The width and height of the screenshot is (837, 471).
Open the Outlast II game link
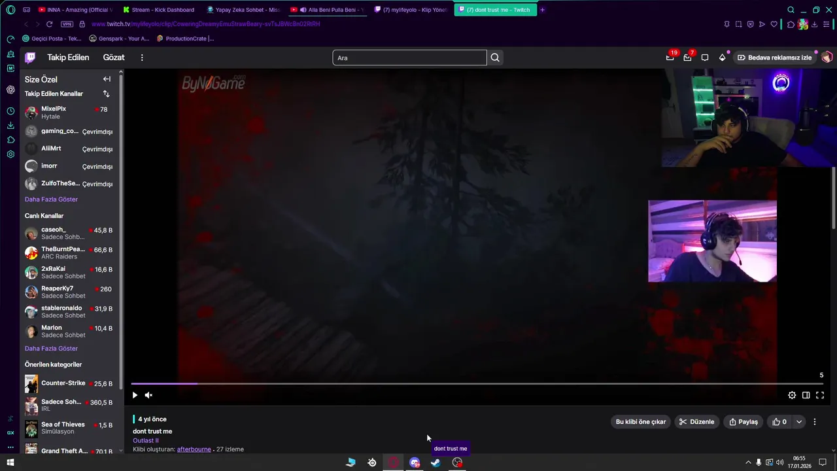point(146,440)
